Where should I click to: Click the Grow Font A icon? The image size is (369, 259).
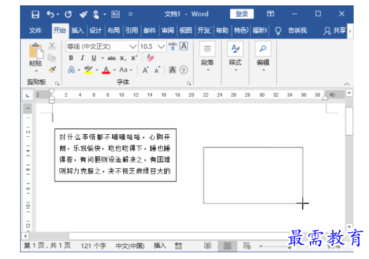click(x=145, y=70)
